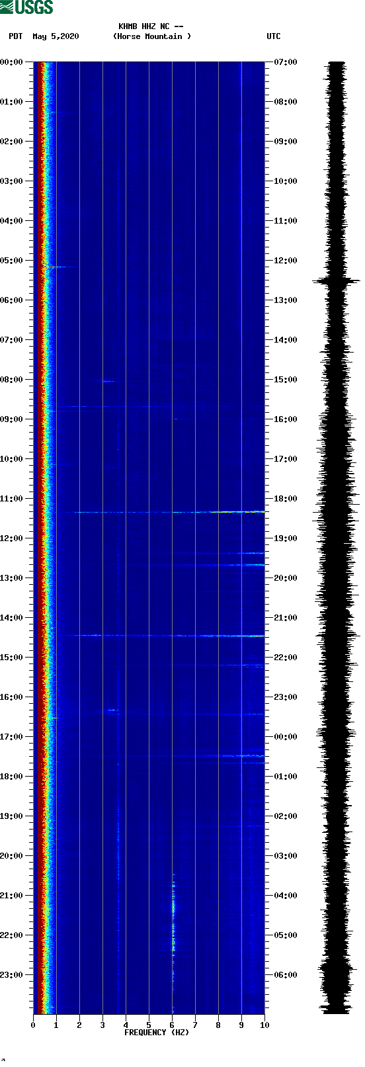
Task: Click the 18:00 UTC time label
Action: tap(286, 499)
